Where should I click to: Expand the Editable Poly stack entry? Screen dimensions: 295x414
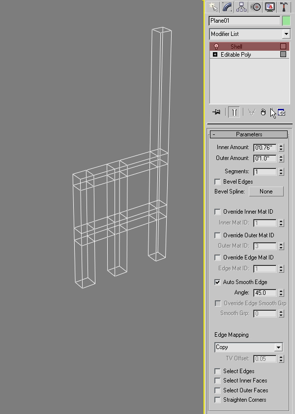(x=215, y=55)
